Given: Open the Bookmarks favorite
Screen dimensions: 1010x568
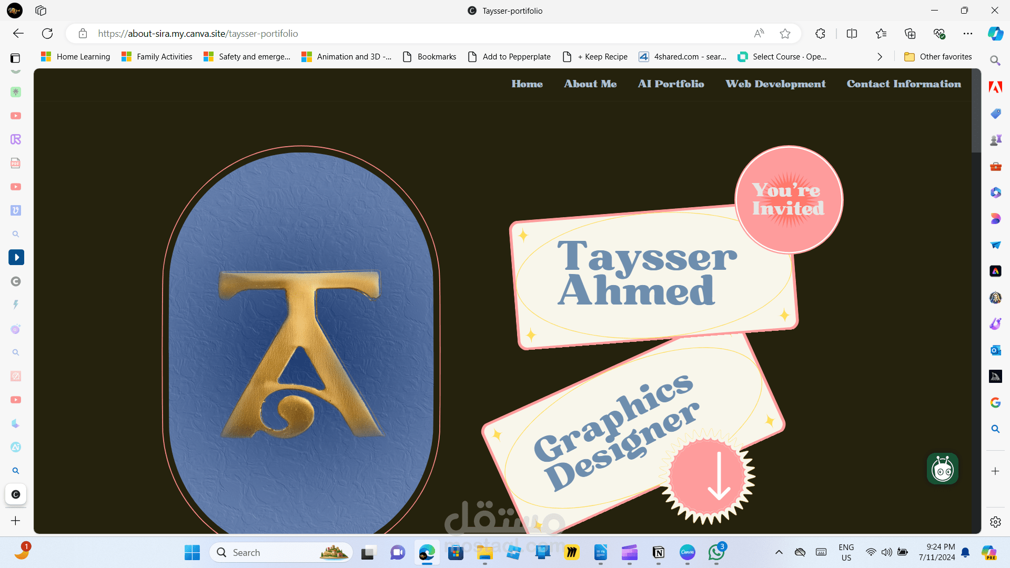Looking at the screenshot, I should point(429,57).
